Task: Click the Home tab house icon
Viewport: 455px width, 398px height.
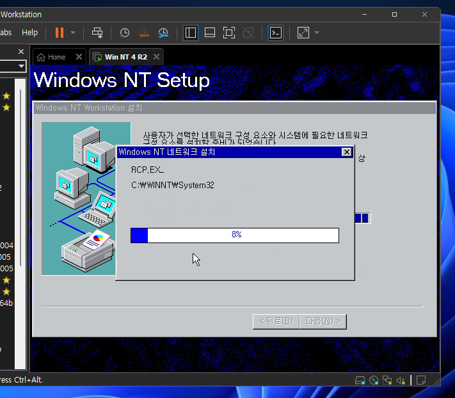Action: point(41,57)
